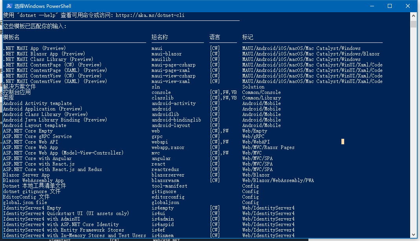
Task: Click short name 'maui-page-csharp'
Action: (x=174, y=64)
